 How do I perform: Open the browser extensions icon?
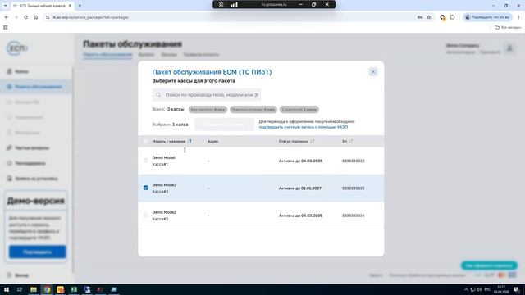coord(452,17)
